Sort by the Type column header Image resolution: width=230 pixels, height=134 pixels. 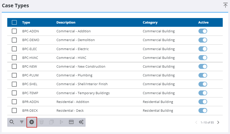point(26,23)
